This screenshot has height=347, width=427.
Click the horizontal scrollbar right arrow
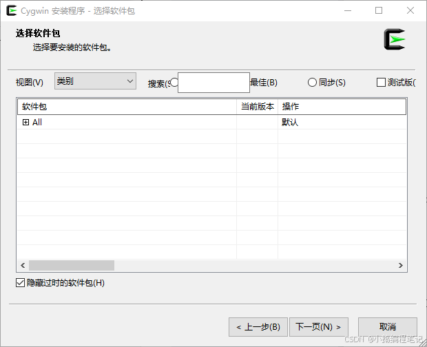pyautogui.click(x=401, y=265)
